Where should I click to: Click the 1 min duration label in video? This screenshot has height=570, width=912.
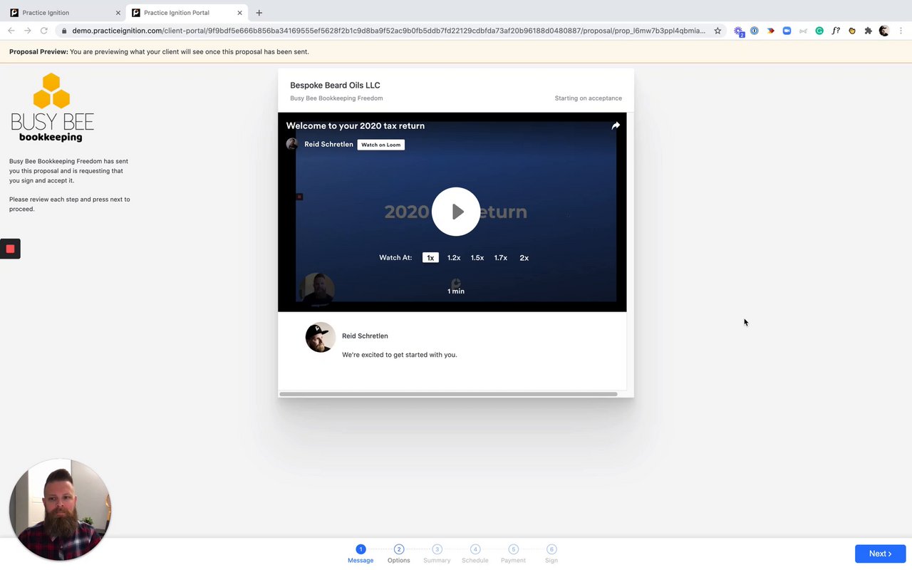click(456, 291)
